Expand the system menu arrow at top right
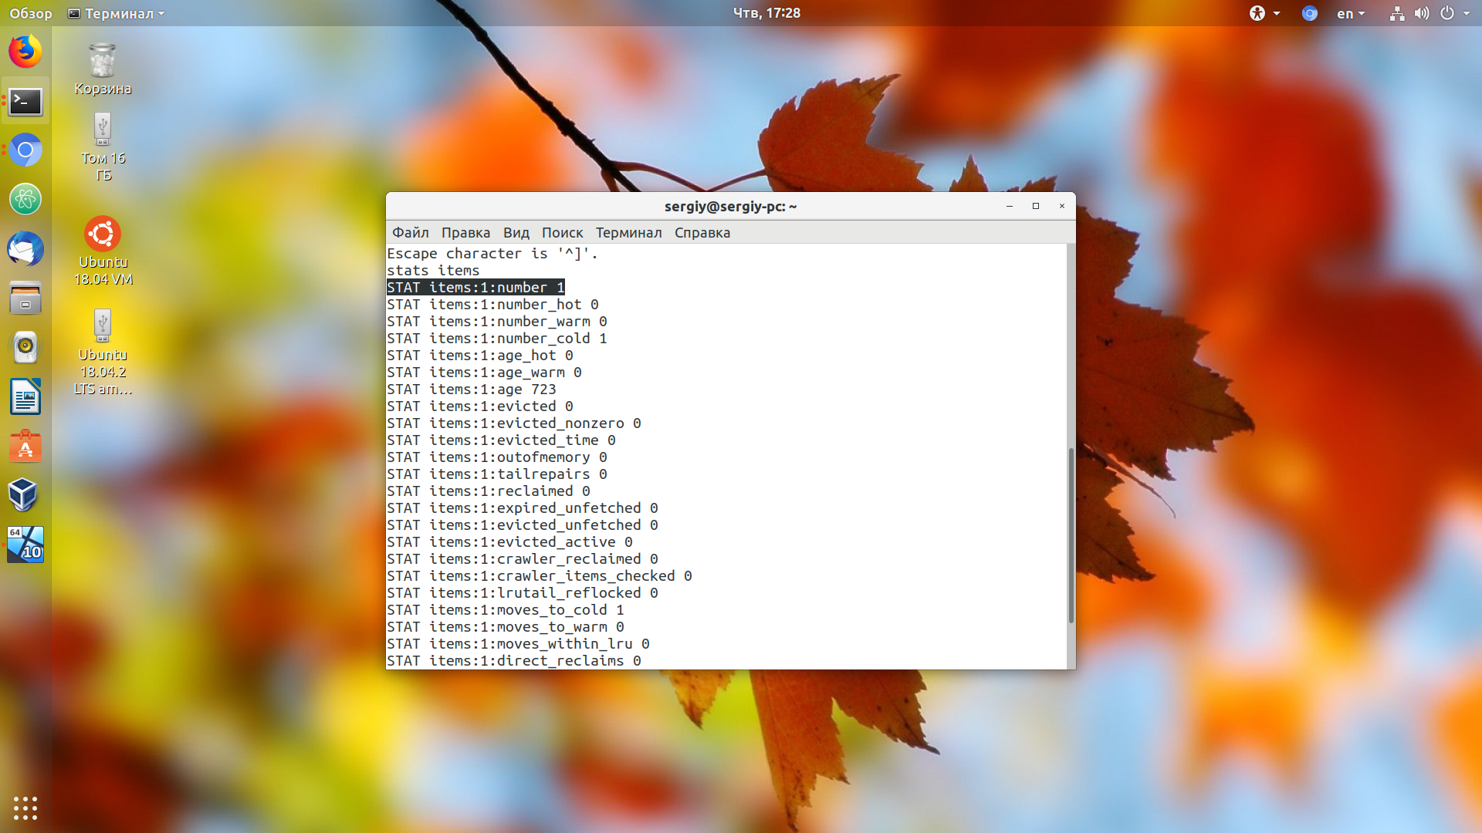This screenshot has height=833, width=1482. [x=1467, y=13]
